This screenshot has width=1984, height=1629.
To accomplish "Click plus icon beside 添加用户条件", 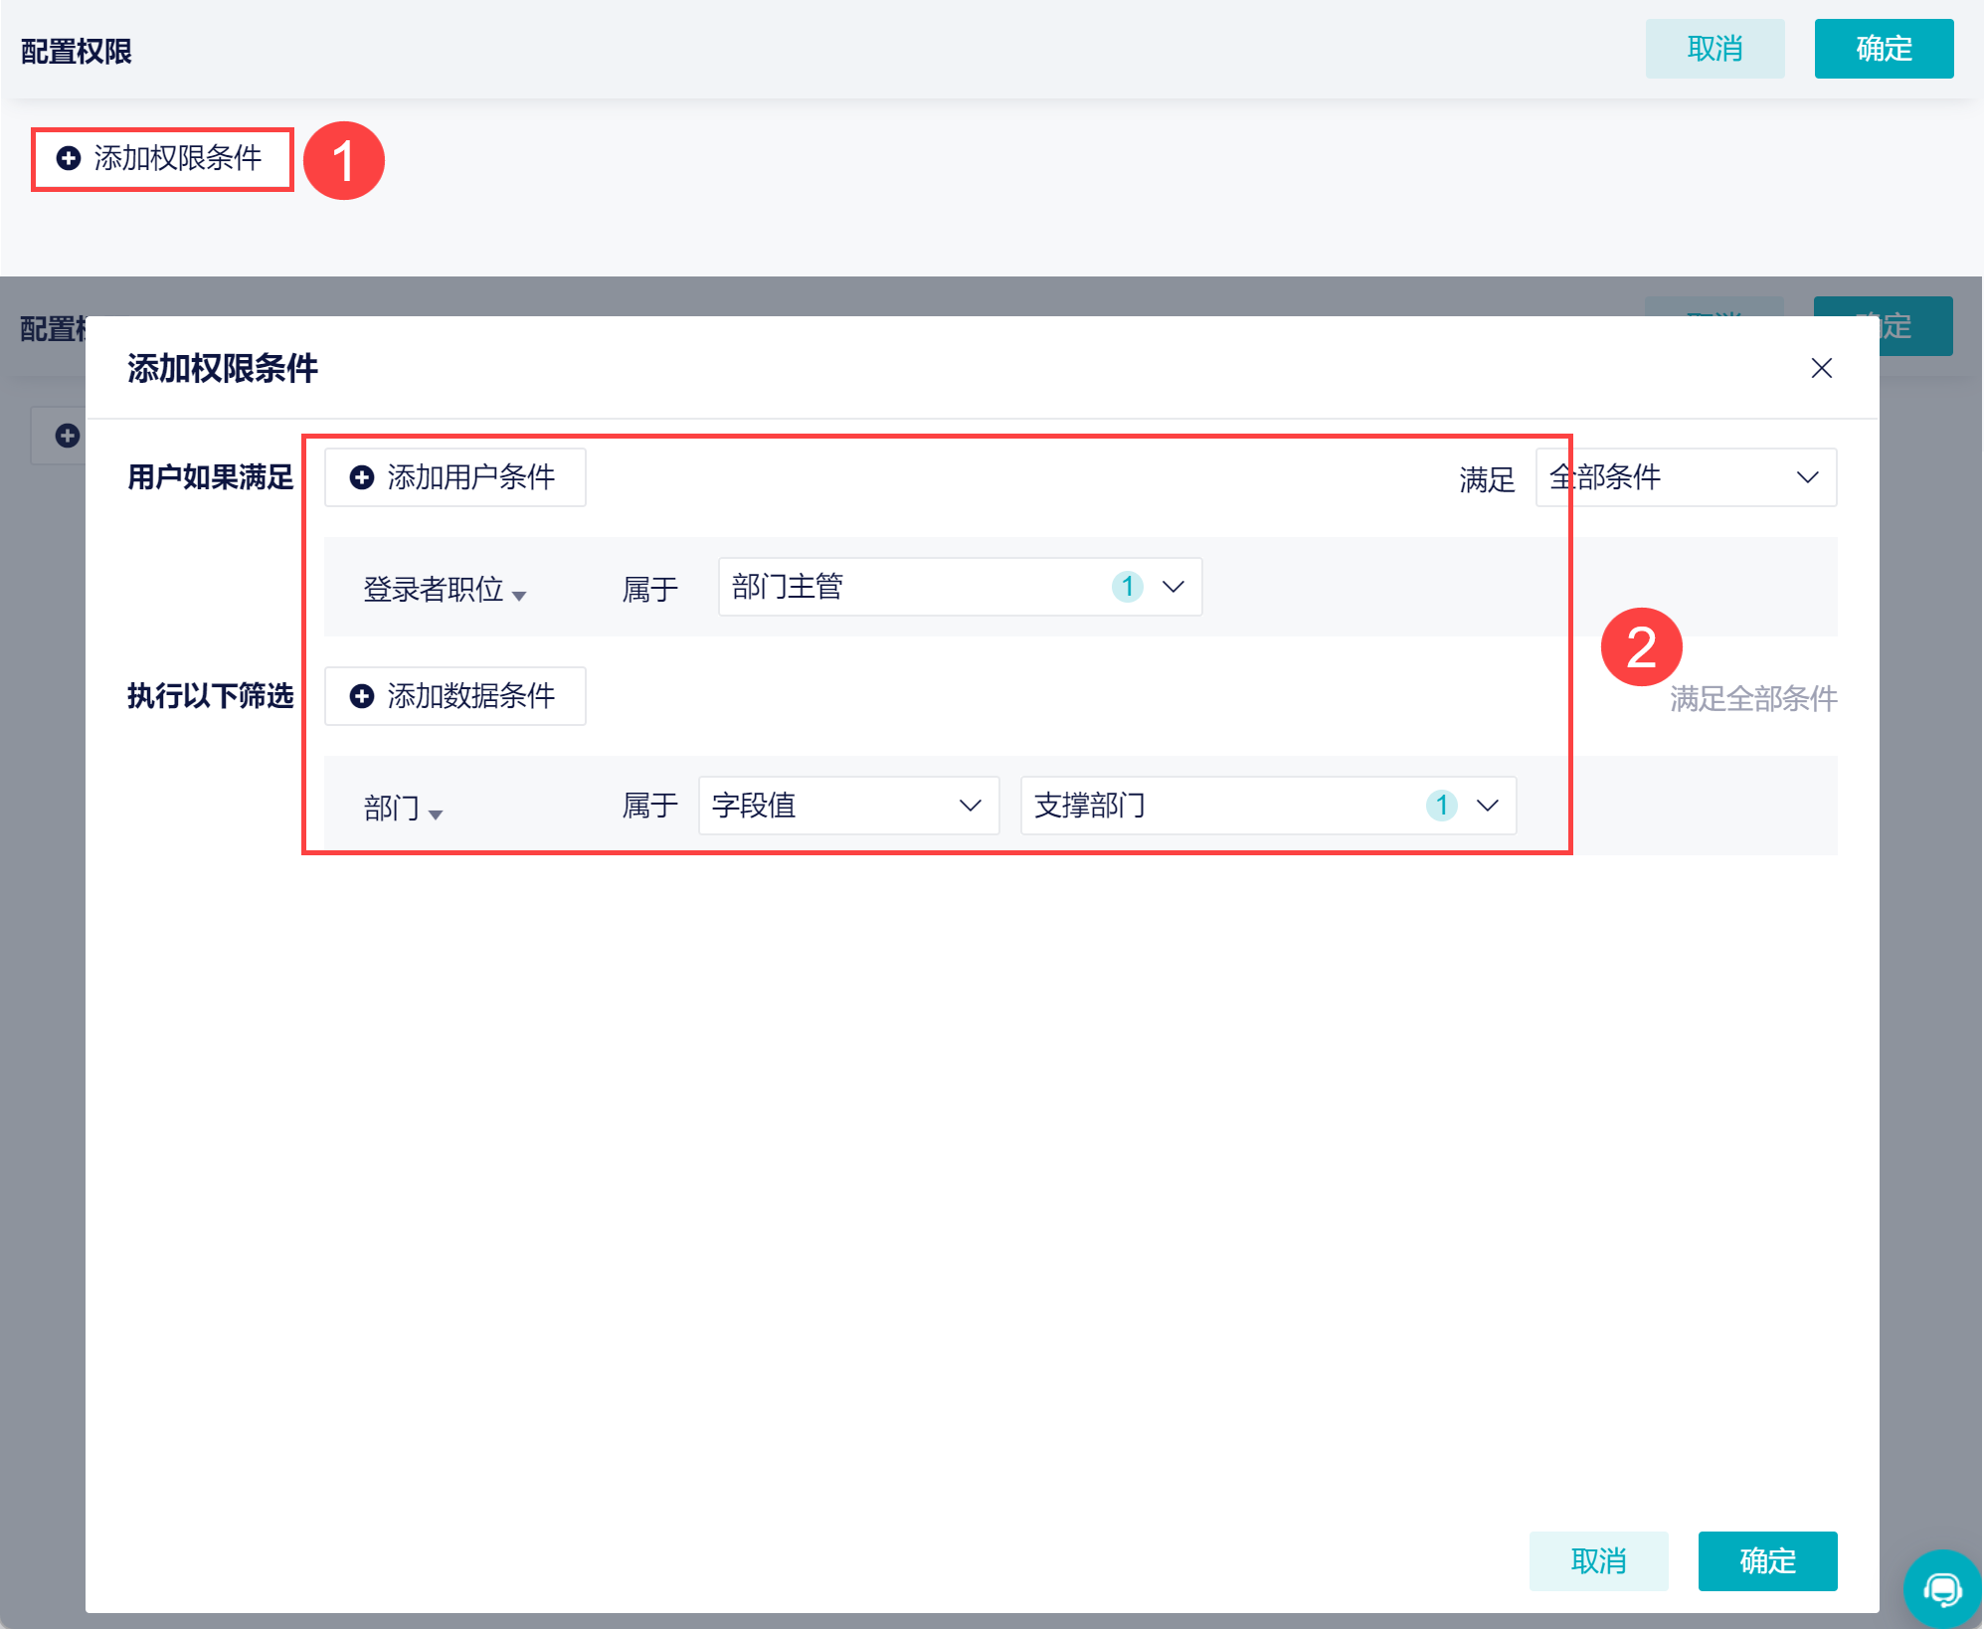I will click(362, 477).
